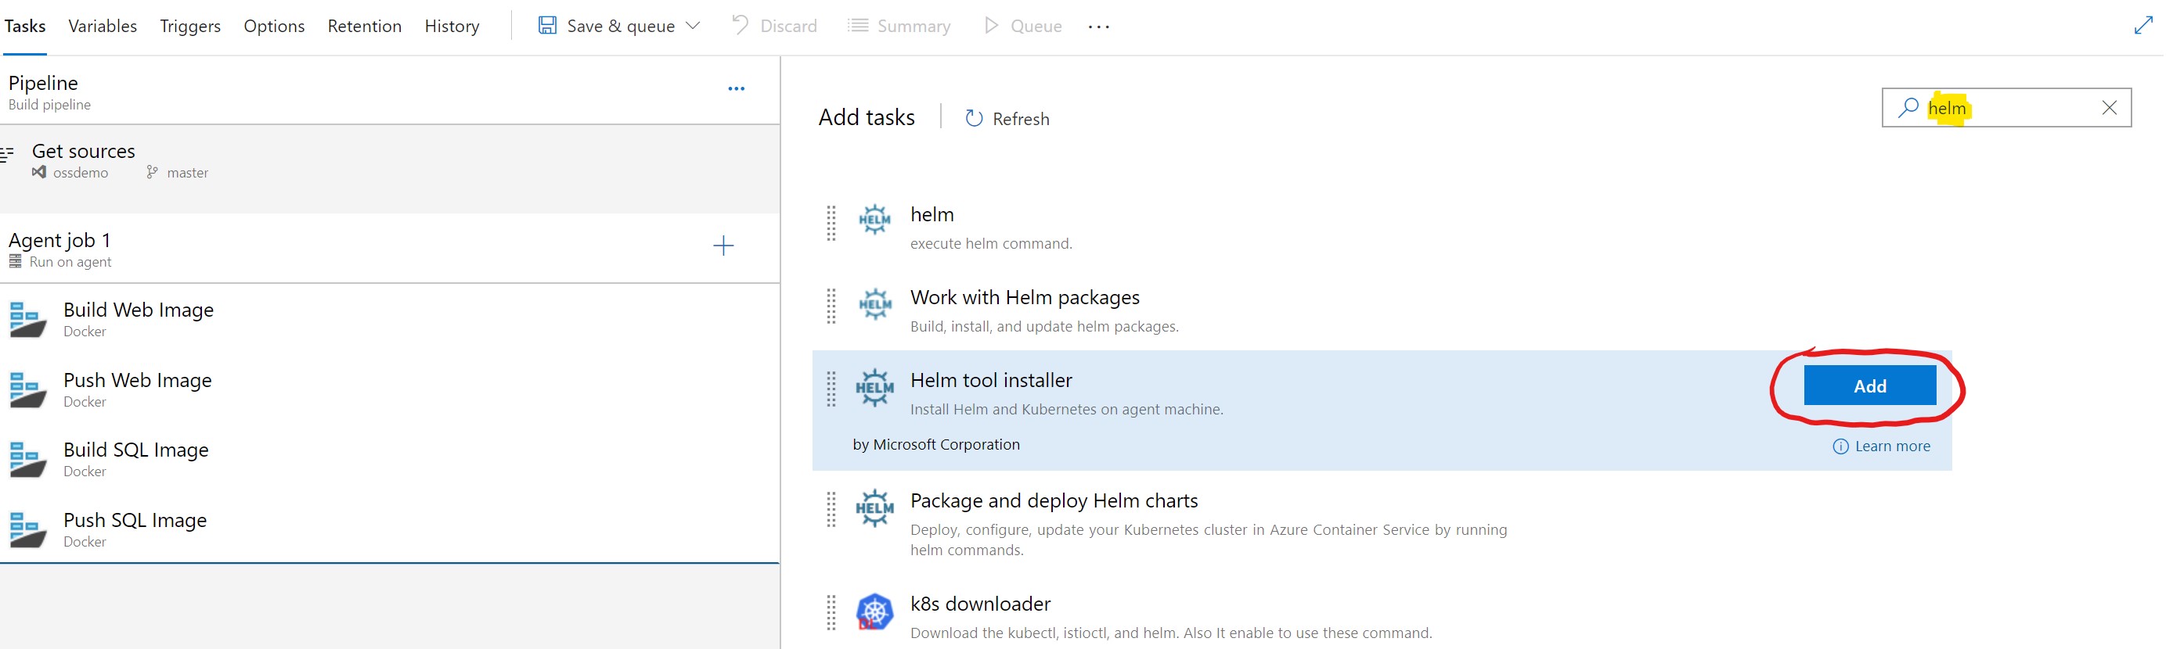Select the Build SQL Image task
Screen dimensions: 2173x649
pos(390,459)
